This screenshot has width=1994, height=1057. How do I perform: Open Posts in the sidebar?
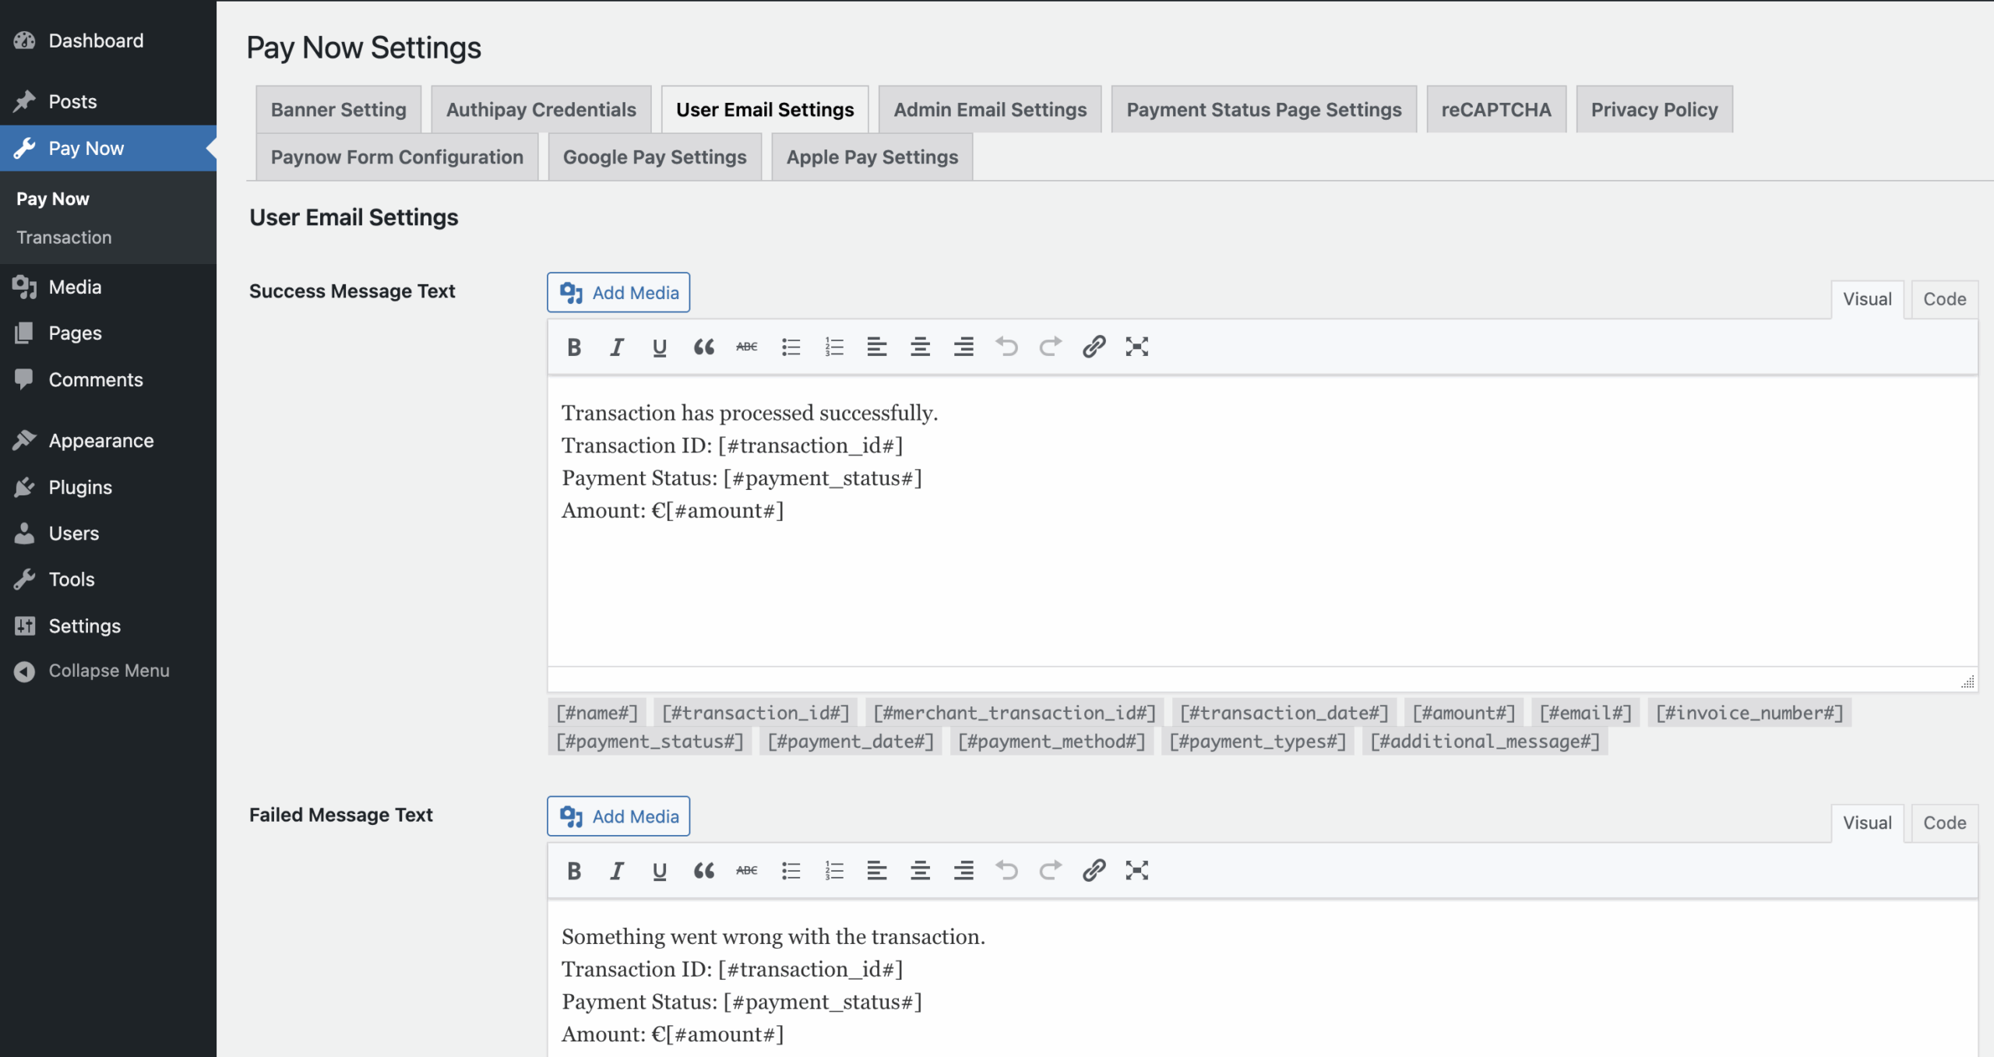pyautogui.click(x=108, y=102)
